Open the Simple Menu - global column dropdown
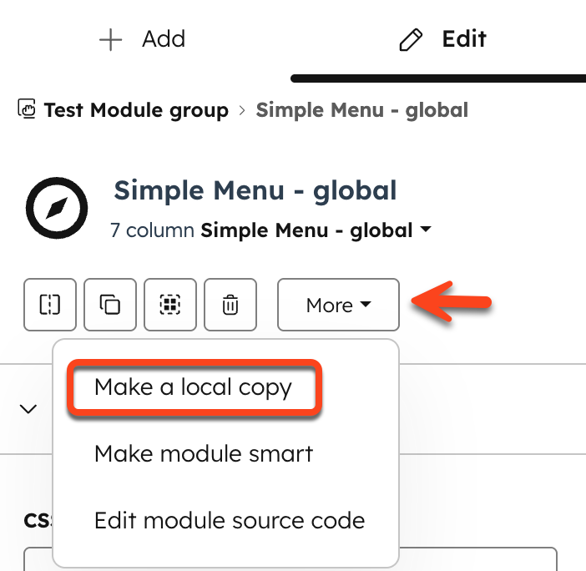Screen dimensions: 586x571 point(316,230)
